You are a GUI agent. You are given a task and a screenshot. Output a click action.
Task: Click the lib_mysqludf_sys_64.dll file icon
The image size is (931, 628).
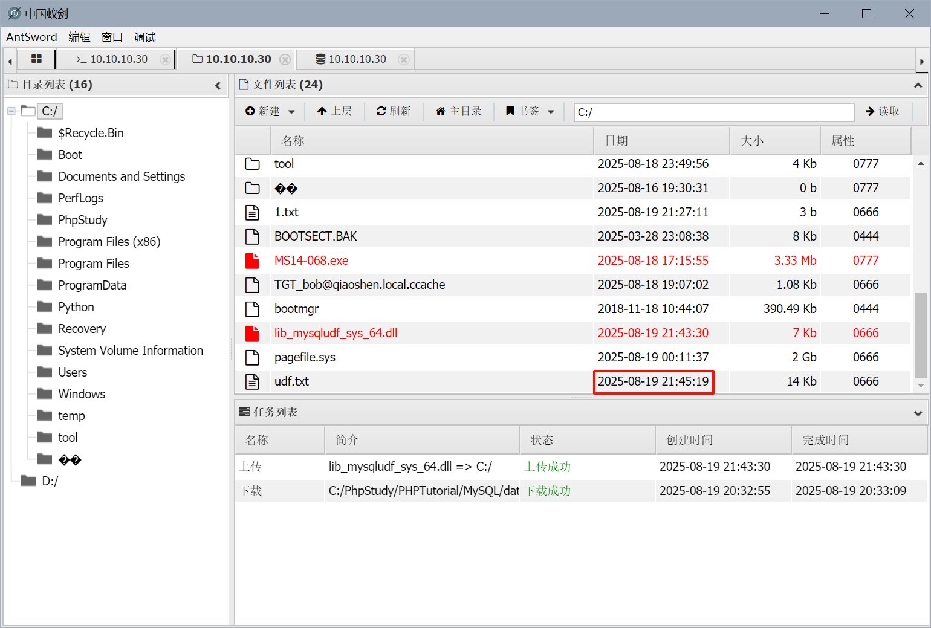click(x=252, y=333)
